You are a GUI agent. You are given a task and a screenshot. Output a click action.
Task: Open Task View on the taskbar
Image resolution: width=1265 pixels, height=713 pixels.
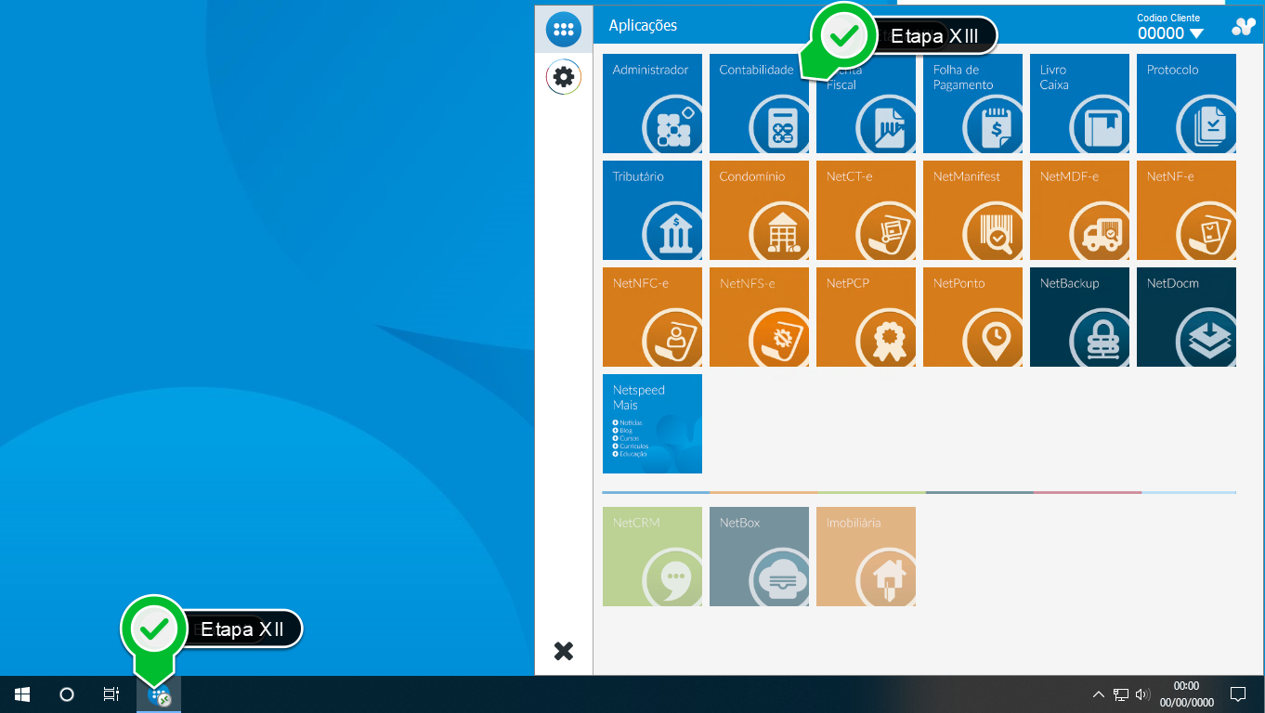[x=111, y=694]
